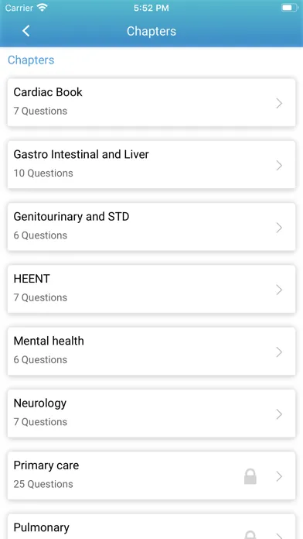Open HEENT chapter via its chevron
The width and height of the screenshot is (303, 539).
[x=279, y=290]
